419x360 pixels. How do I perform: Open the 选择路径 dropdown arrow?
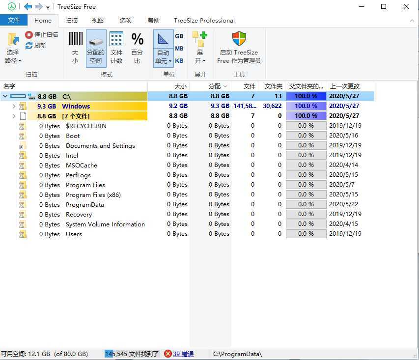click(20, 61)
